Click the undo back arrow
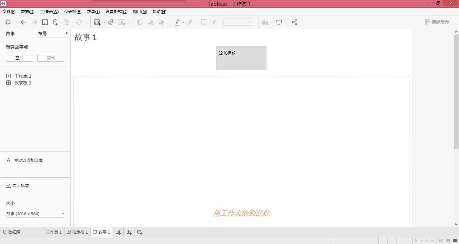 (x=23, y=22)
